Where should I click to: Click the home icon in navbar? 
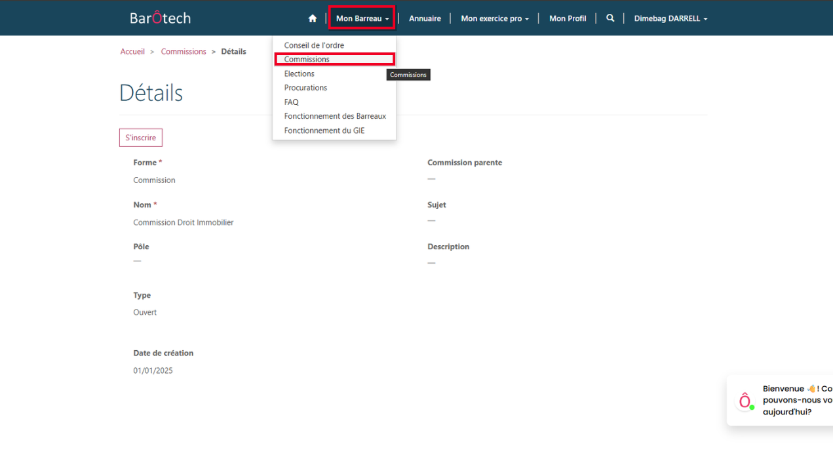[313, 18]
